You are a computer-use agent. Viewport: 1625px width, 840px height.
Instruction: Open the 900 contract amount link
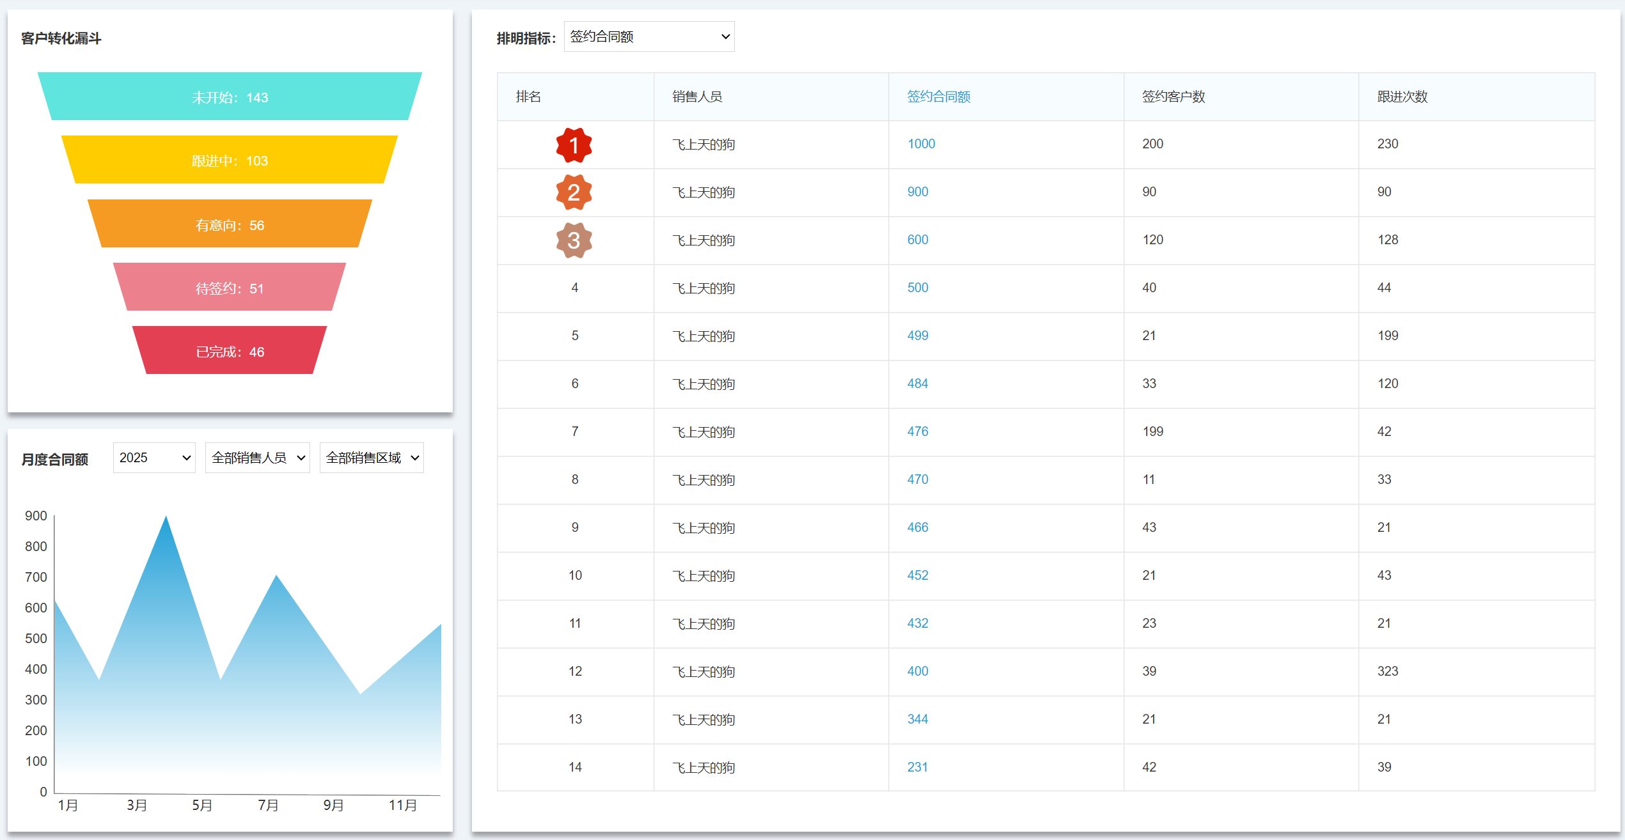coord(917,192)
